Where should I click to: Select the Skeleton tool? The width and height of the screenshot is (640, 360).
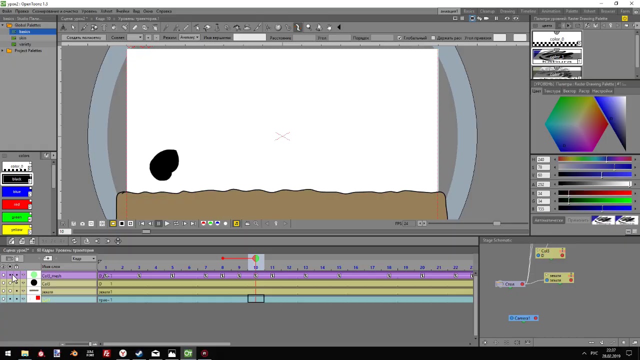click(268, 27)
